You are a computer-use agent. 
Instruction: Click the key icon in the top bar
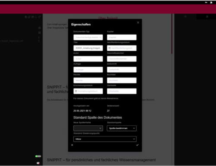pos(206,3)
